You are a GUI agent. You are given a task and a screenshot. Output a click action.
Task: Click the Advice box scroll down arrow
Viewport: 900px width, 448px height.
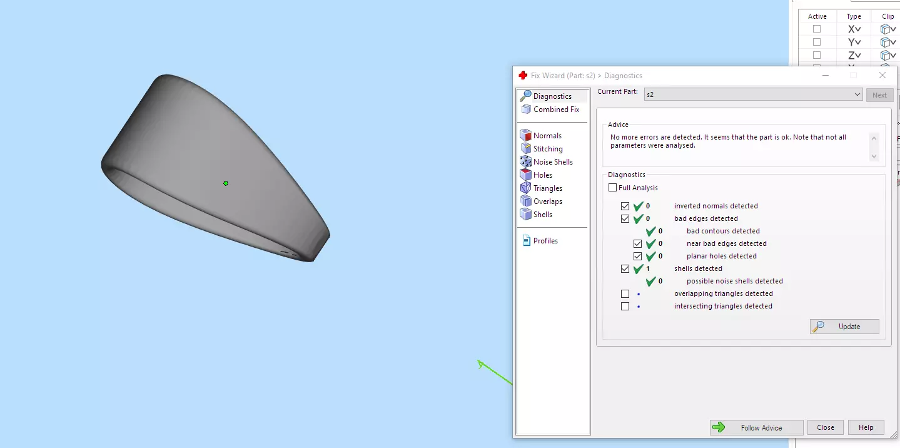coord(874,156)
